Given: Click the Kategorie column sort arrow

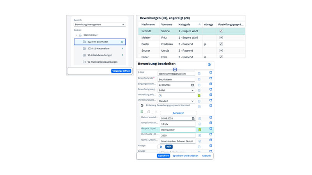Looking at the screenshot, I should pyautogui.click(x=200, y=24).
